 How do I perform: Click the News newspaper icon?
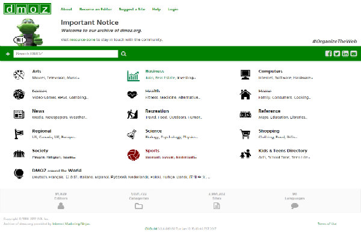click(19, 114)
